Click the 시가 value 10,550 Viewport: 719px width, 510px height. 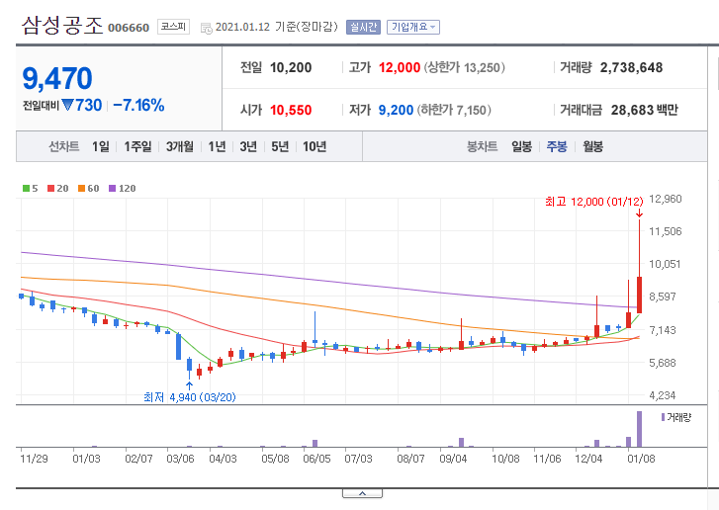pyautogui.click(x=291, y=110)
